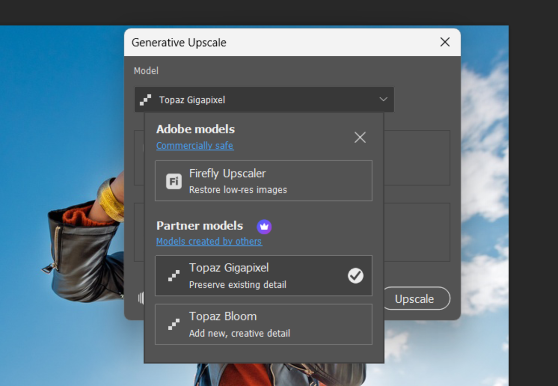This screenshot has height=386, width=558.
Task: Close the Generative Upscale dialog
Action: click(445, 42)
